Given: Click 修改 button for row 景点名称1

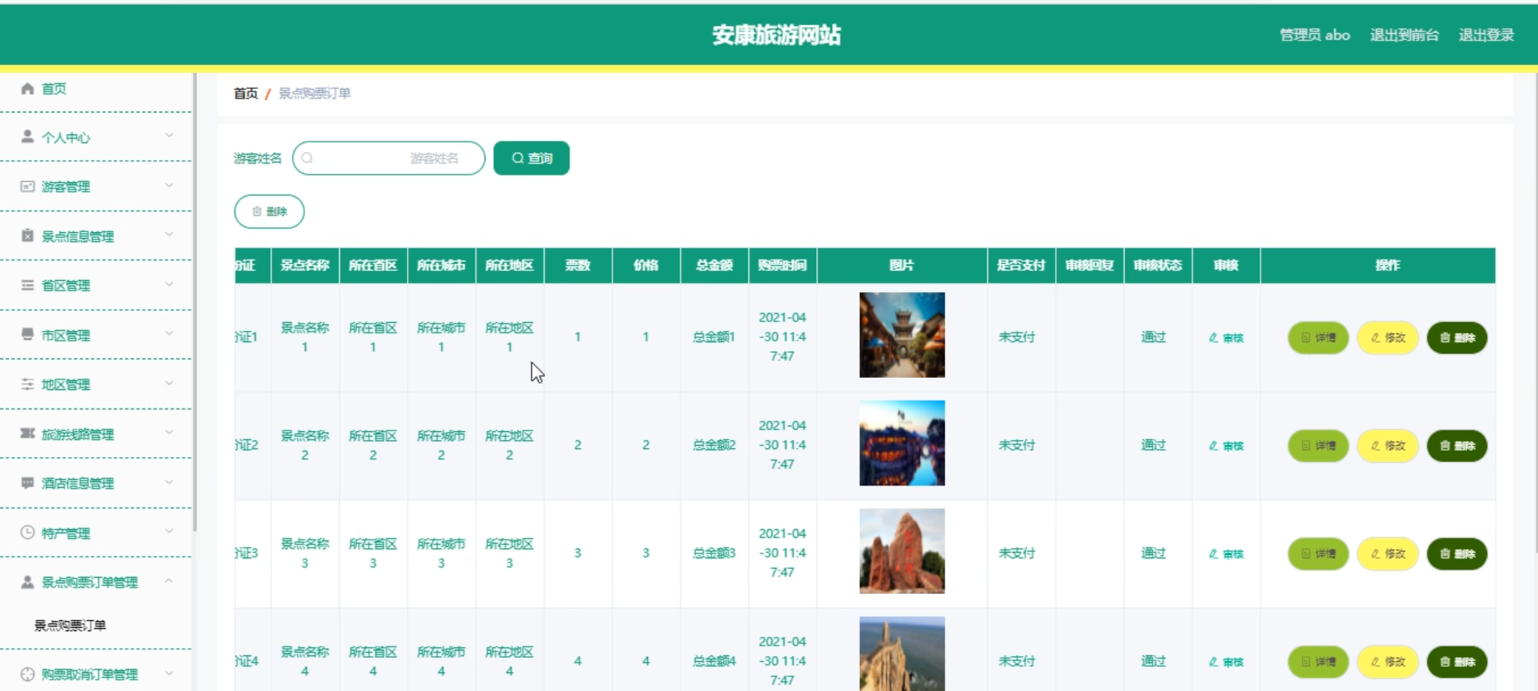Looking at the screenshot, I should point(1388,337).
